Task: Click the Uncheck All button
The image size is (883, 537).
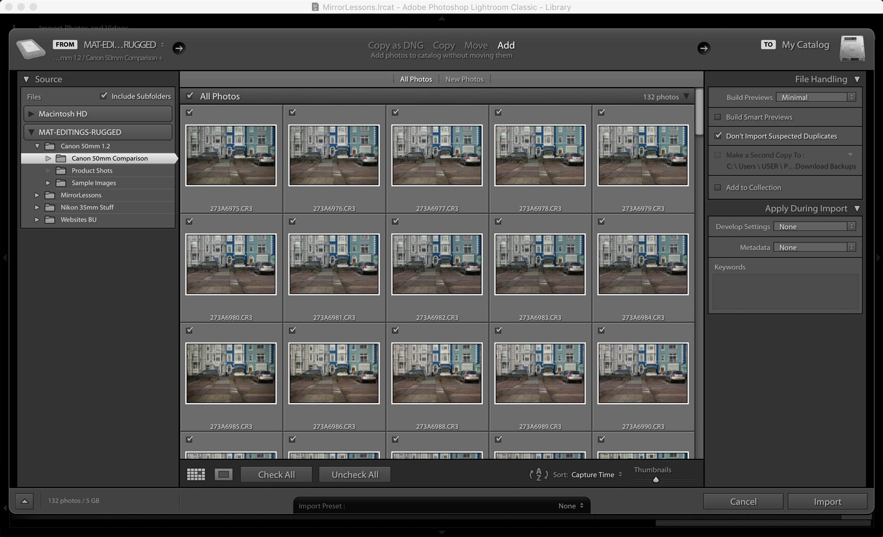Action: pyautogui.click(x=355, y=475)
